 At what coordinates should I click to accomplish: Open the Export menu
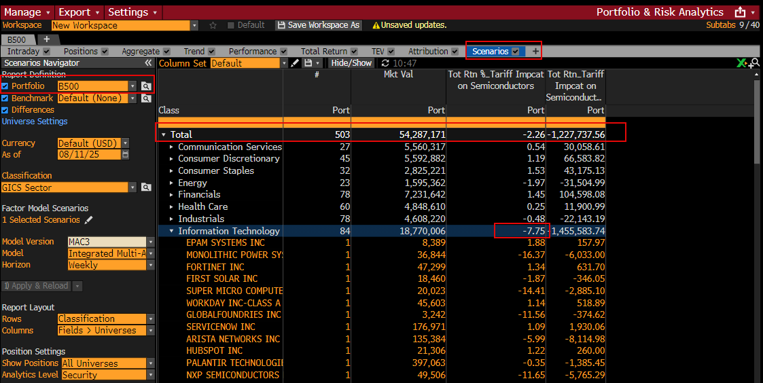tap(79, 12)
